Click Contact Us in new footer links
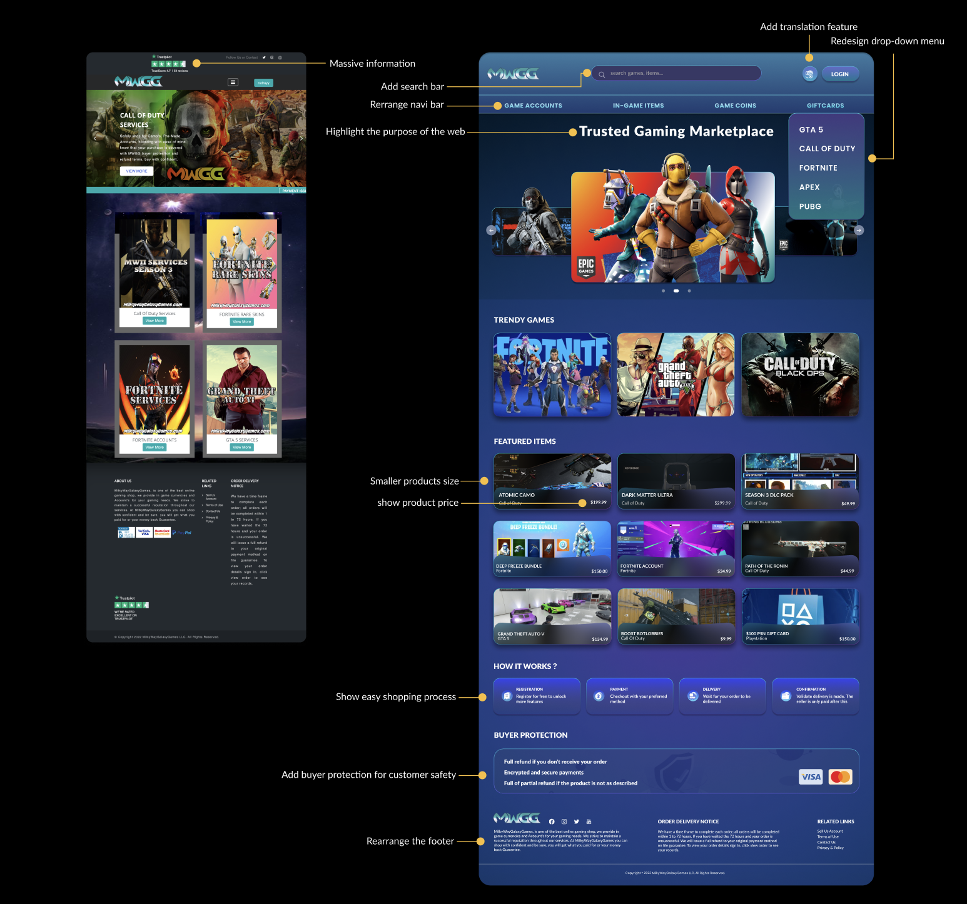967x904 pixels. (826, 842)
